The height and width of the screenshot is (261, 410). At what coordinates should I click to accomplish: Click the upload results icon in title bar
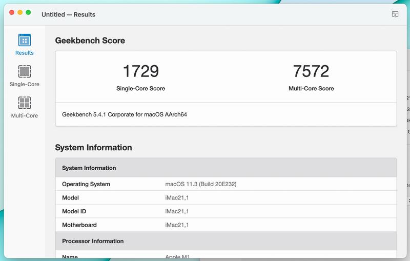tap(395, 14)
